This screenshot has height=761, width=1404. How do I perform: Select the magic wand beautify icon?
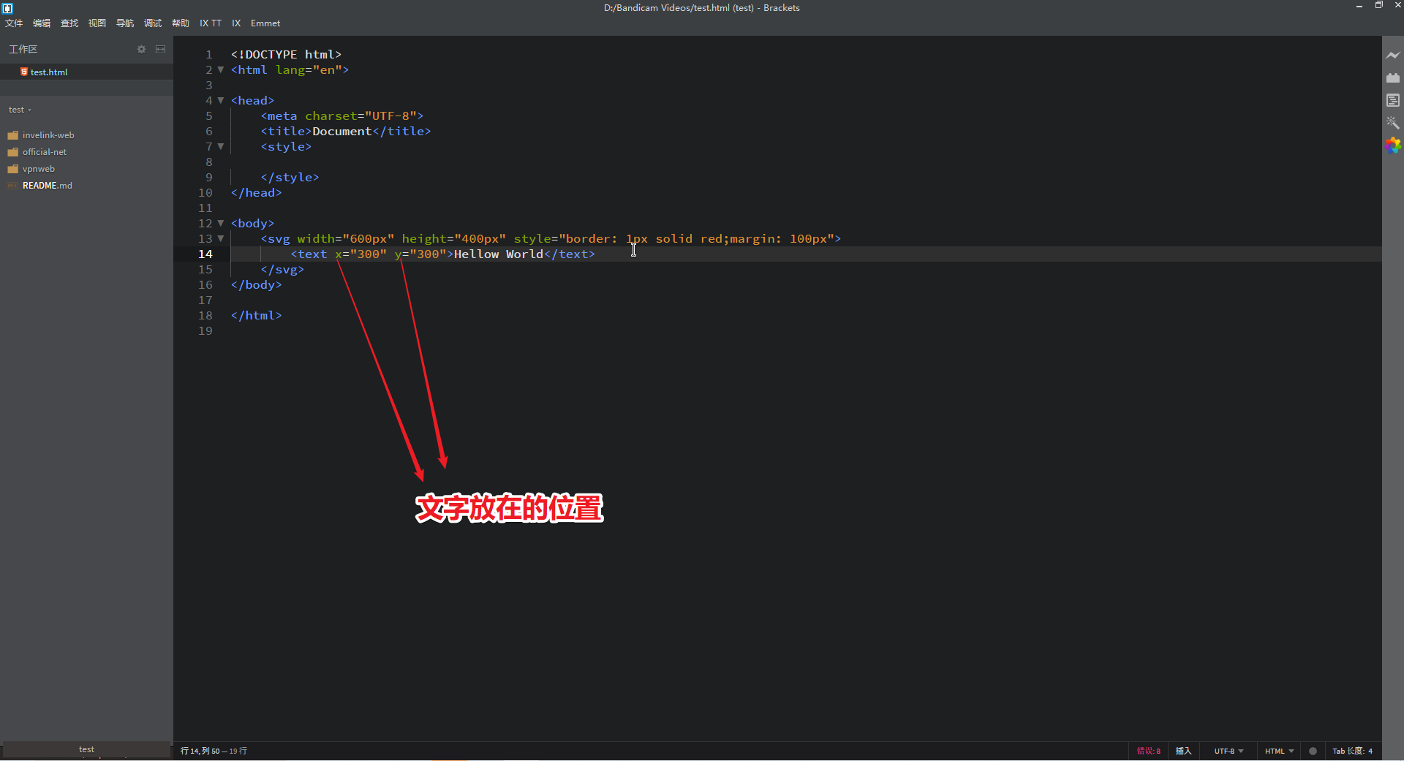pyautogui.click(x=1394, y=123)
